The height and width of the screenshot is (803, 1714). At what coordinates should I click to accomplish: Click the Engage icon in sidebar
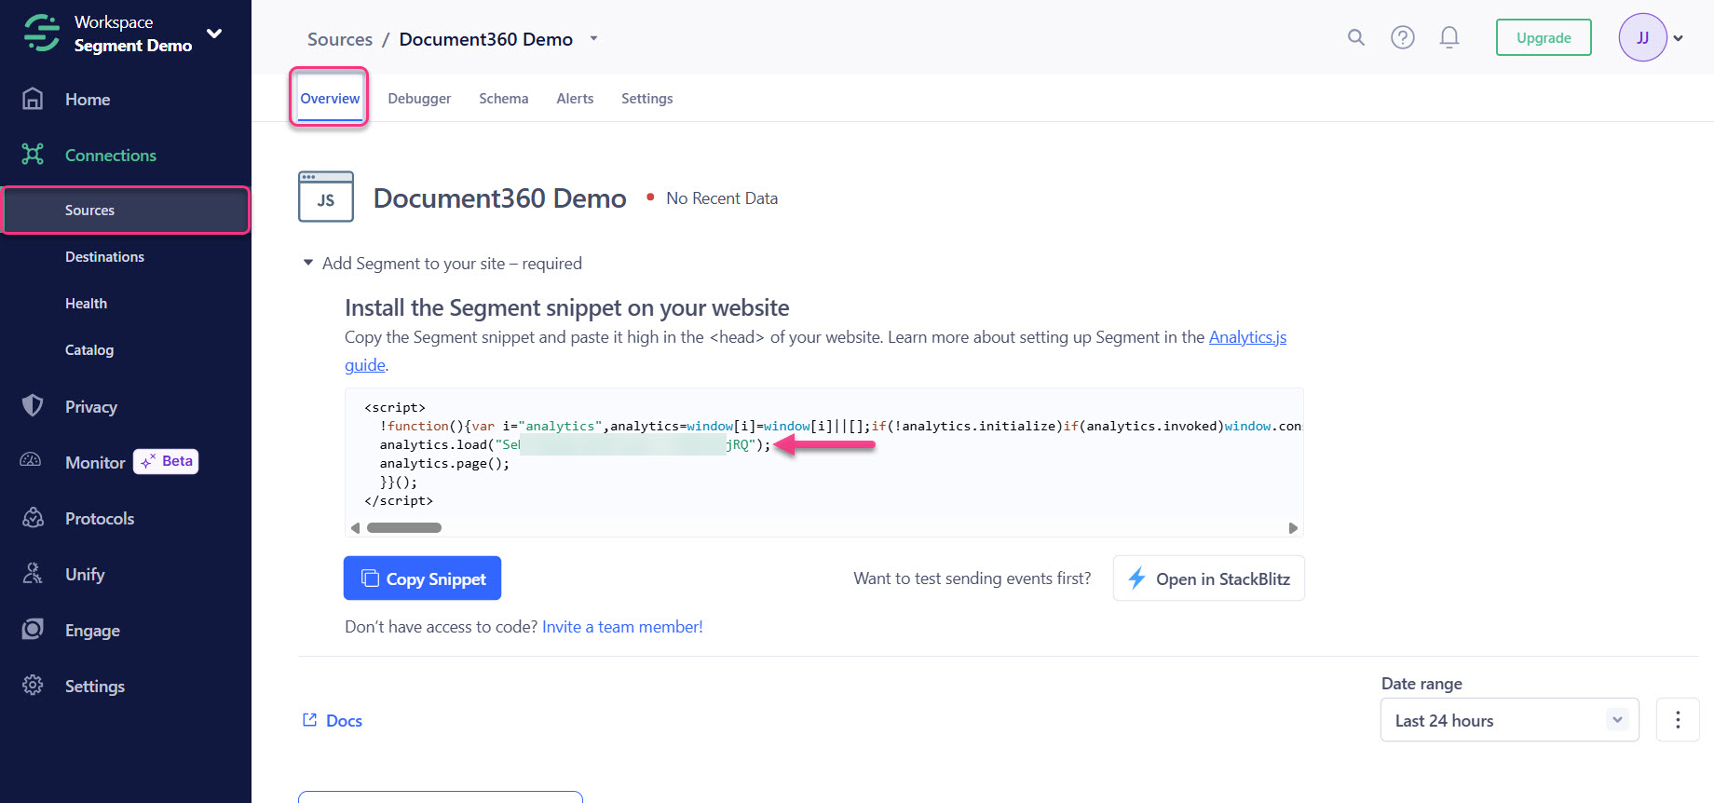click(33, 630)
